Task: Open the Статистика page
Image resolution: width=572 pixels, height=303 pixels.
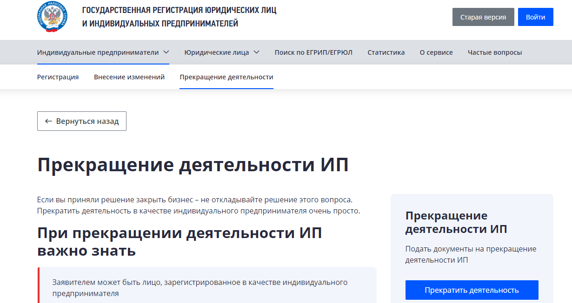Action: point(386,52)
